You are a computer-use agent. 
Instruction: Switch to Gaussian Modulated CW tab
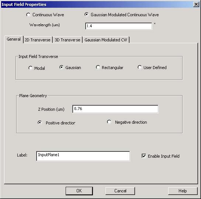click(106, 40)
